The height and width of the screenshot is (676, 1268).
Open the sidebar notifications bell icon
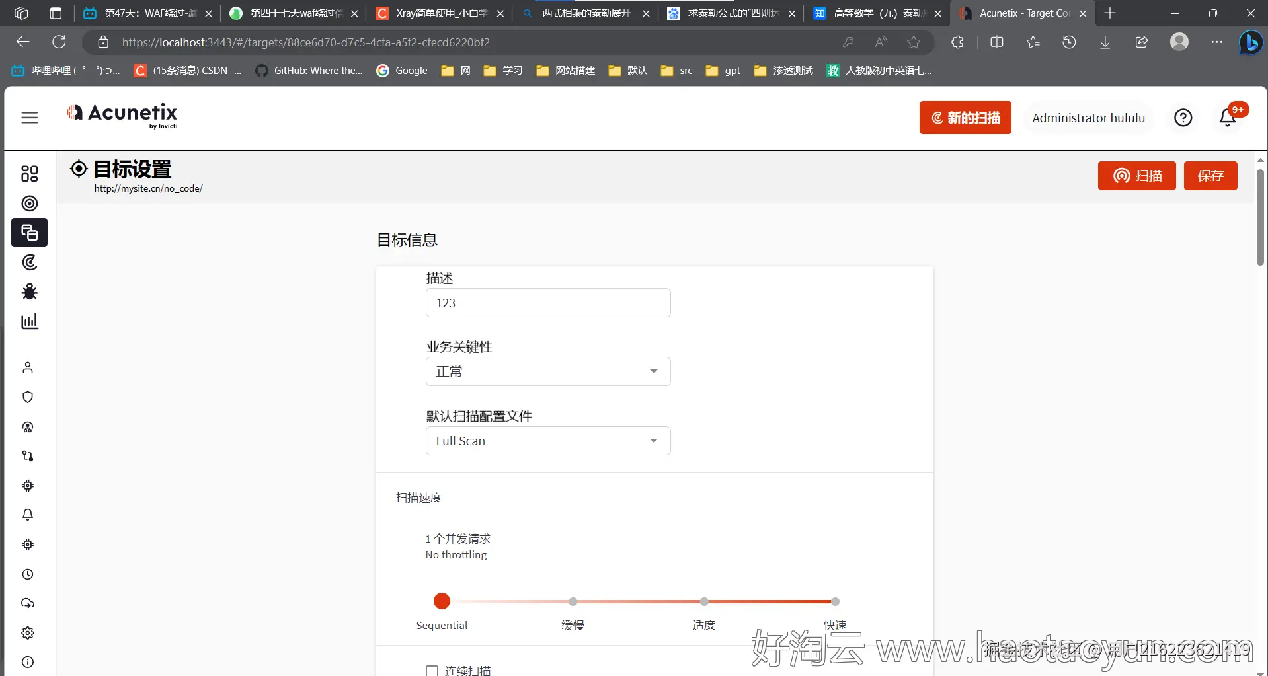28,515
